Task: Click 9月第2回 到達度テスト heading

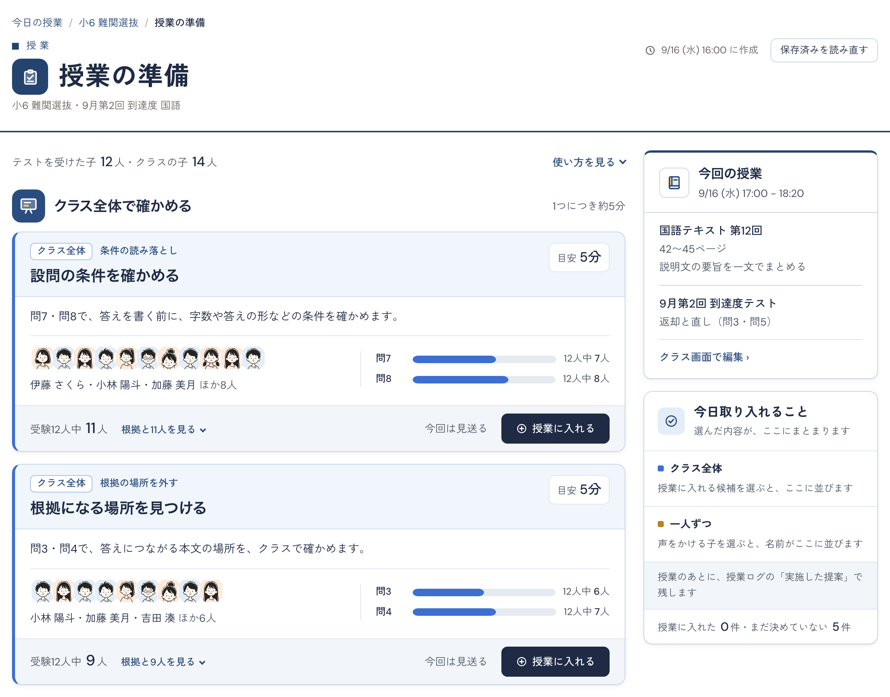Action: [x=718, y=303]
